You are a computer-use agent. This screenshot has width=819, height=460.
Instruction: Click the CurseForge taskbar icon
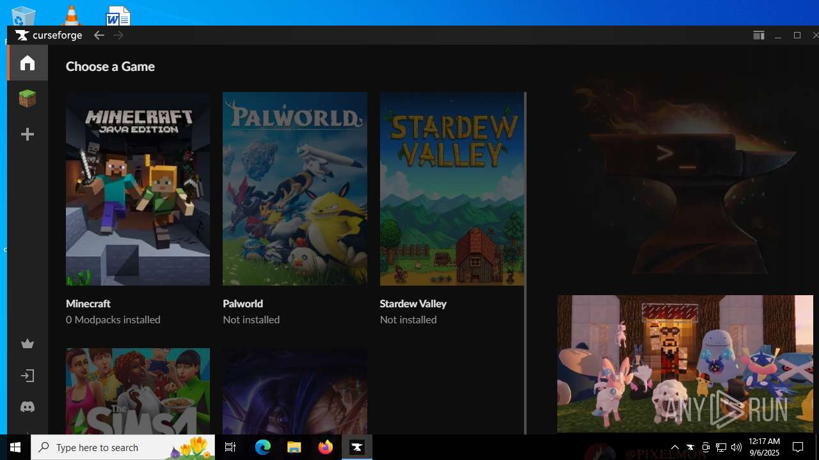point(357,447)
